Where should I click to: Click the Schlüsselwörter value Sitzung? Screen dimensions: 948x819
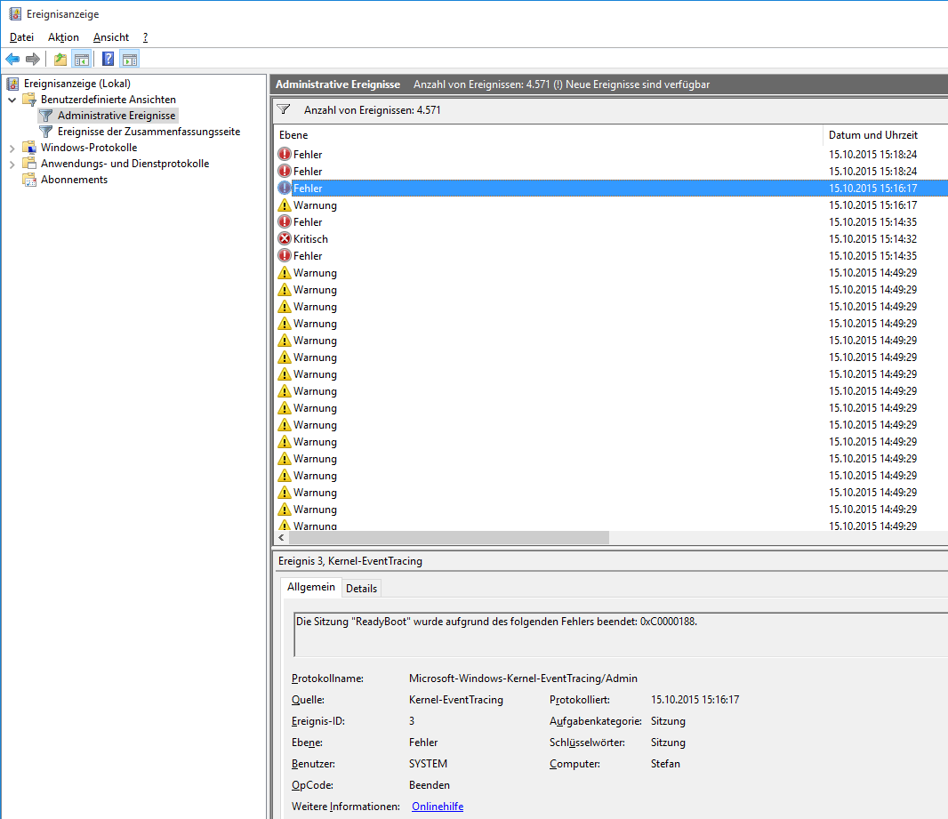(x=668, y=743)
